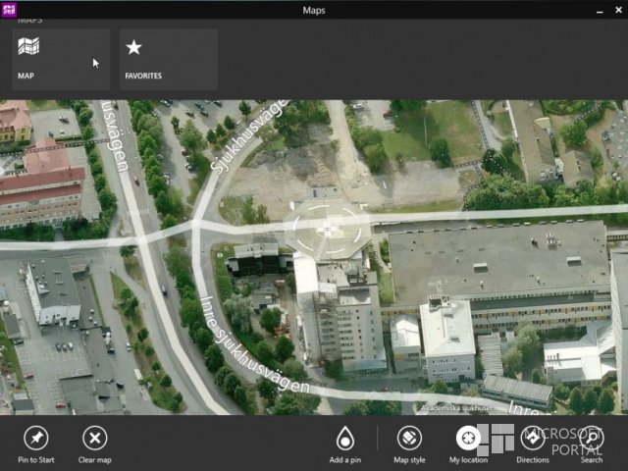This screenshot has width=628, height=471.
Task: Open the Map tile
Action: [x=61, y=59]
